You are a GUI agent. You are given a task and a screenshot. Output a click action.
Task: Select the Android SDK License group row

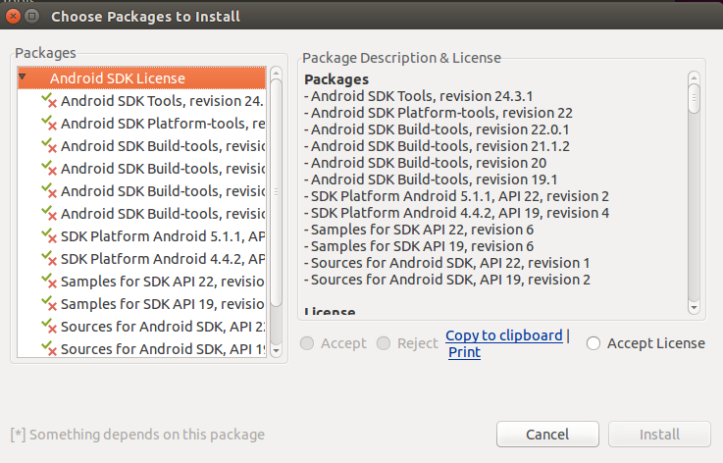(x=141, y=77)
